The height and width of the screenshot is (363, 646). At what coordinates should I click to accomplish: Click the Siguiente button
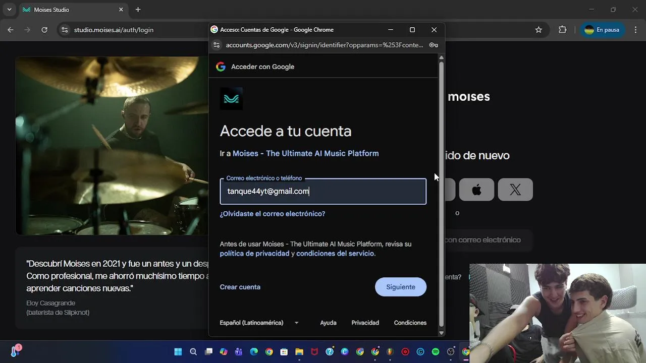click(401, 287)
